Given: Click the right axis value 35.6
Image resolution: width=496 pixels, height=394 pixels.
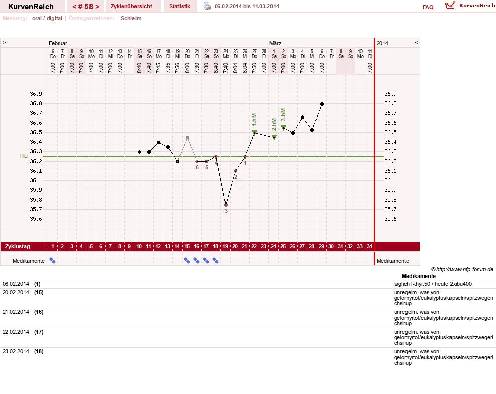Looking at the screenshot, I should (390, 219).
